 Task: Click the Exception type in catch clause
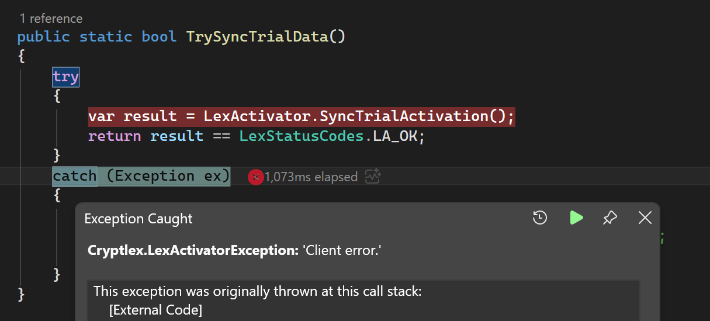click(155, 176)
